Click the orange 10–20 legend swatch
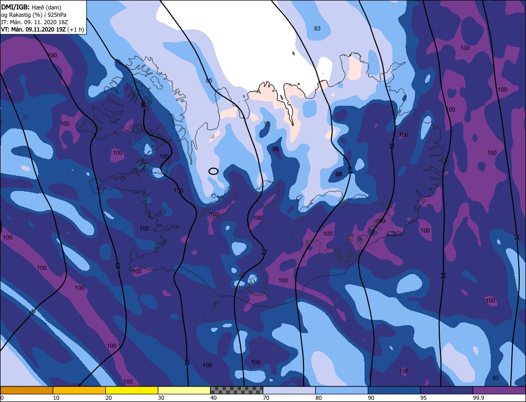Viewport: 526px width, 402px height. [79, 390]
